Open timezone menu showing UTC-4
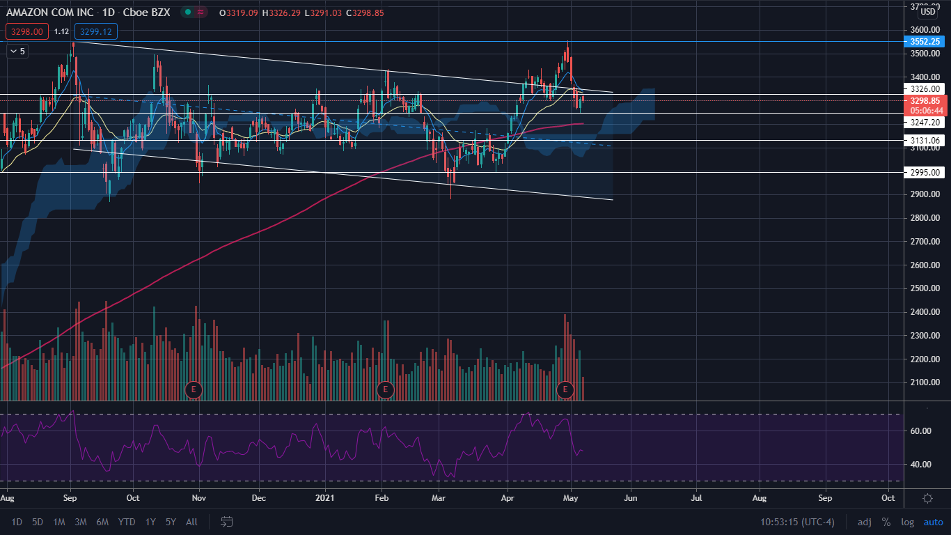951x535 pixels. pyautogui.click(x=796, y=522)
